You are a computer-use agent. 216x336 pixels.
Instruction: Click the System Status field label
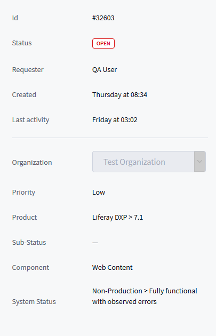click(x=34, y=301)
